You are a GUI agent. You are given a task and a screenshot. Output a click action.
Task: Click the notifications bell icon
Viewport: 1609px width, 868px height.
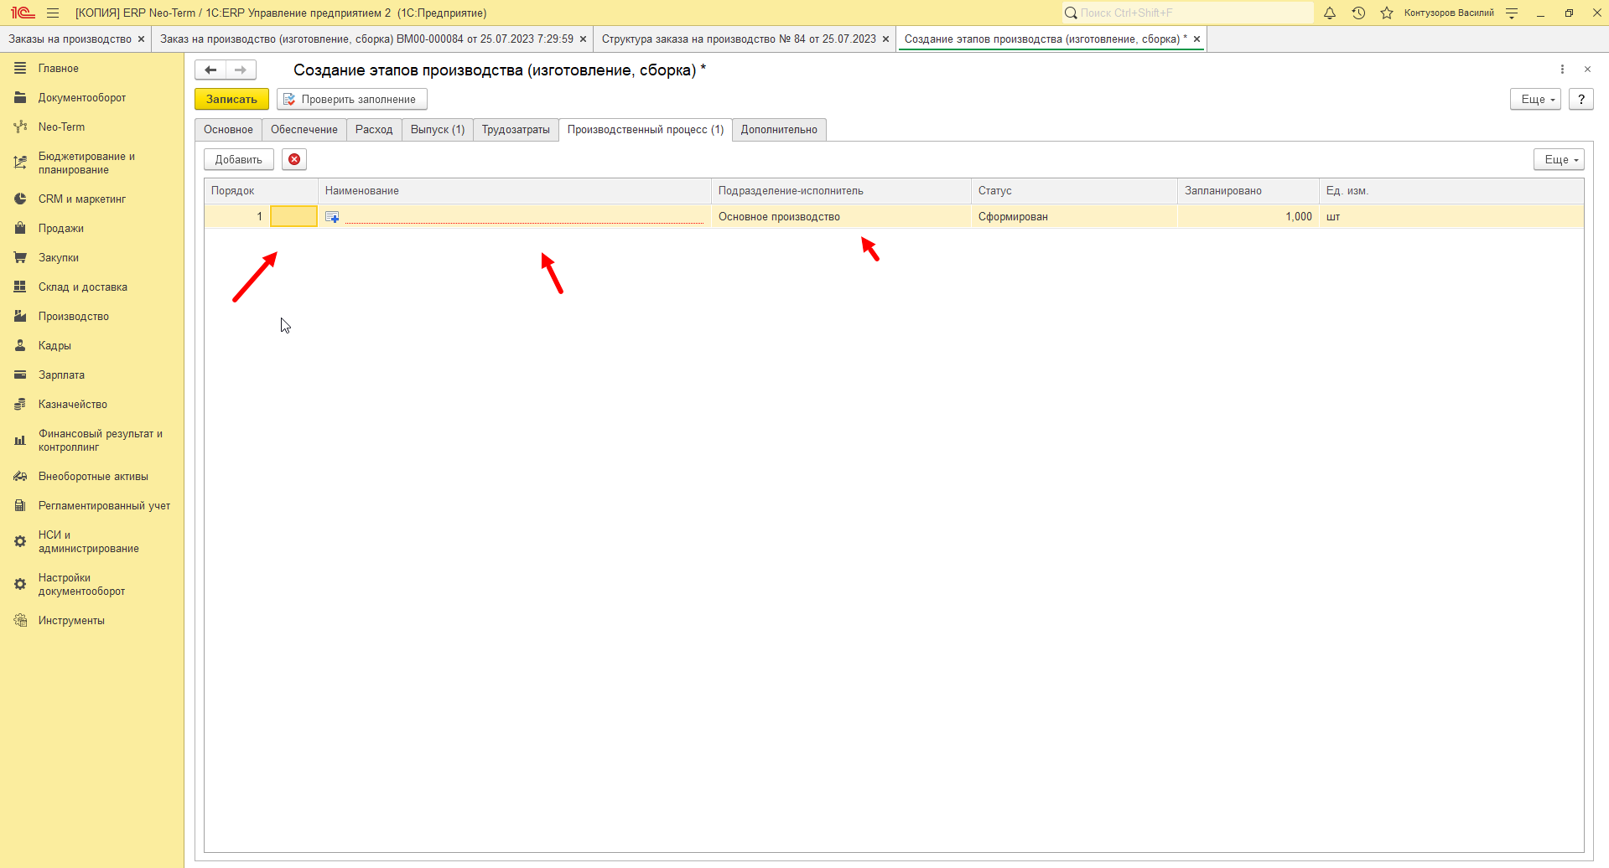click(1330, 13)
